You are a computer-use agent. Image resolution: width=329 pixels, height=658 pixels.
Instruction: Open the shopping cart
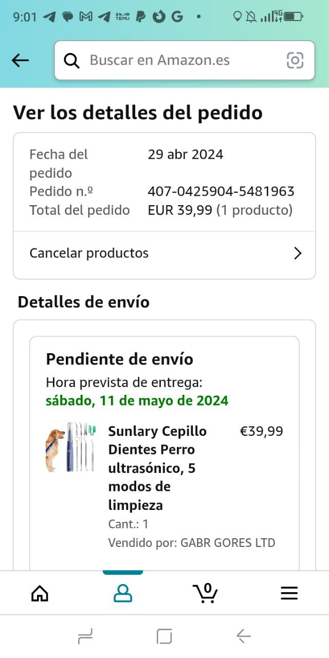pyautogui.click(x=206, y=593)
